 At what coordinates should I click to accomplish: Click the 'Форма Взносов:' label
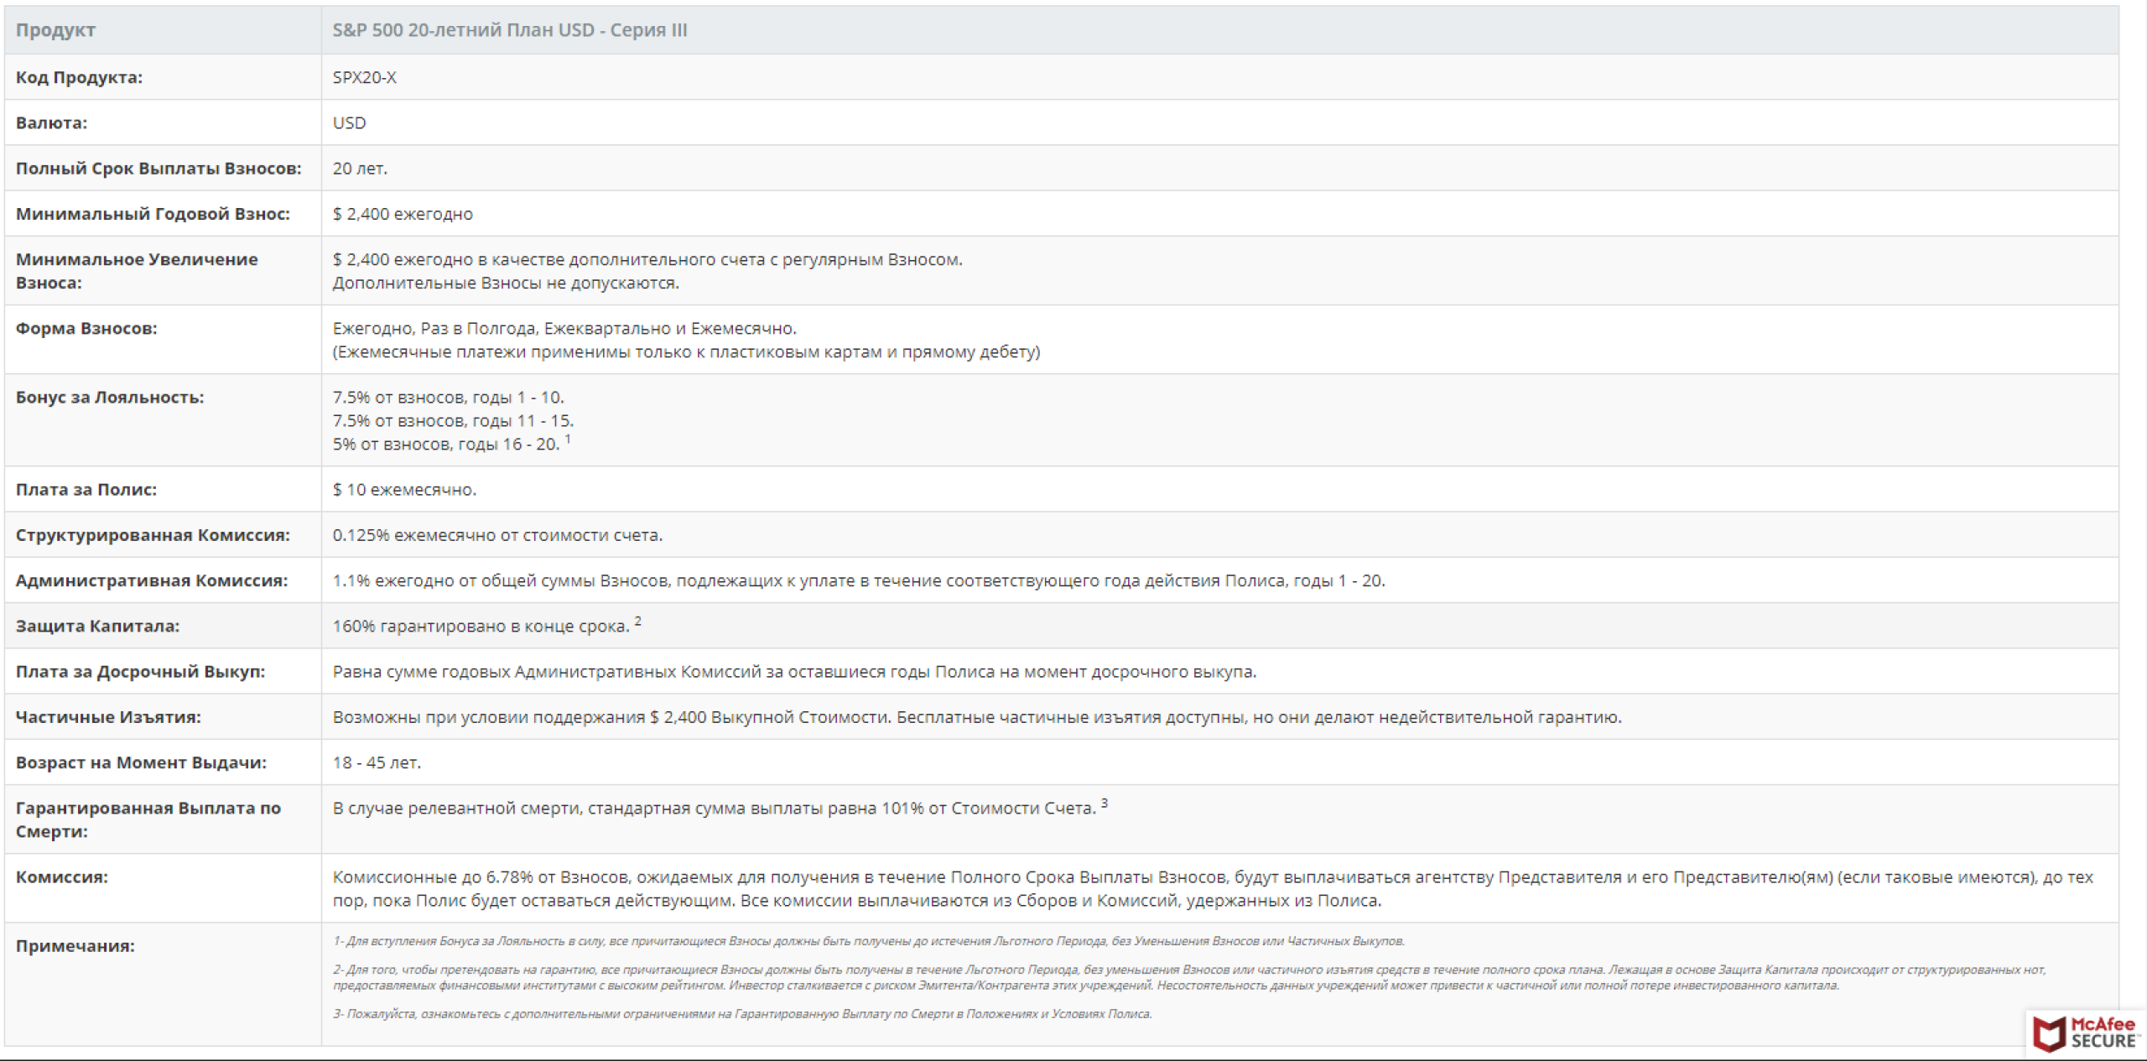point(86,328)
